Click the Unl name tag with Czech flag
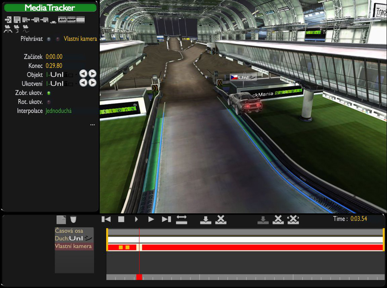Image resolution: width=387 pixels, height=288 pixels. (243, 77)
